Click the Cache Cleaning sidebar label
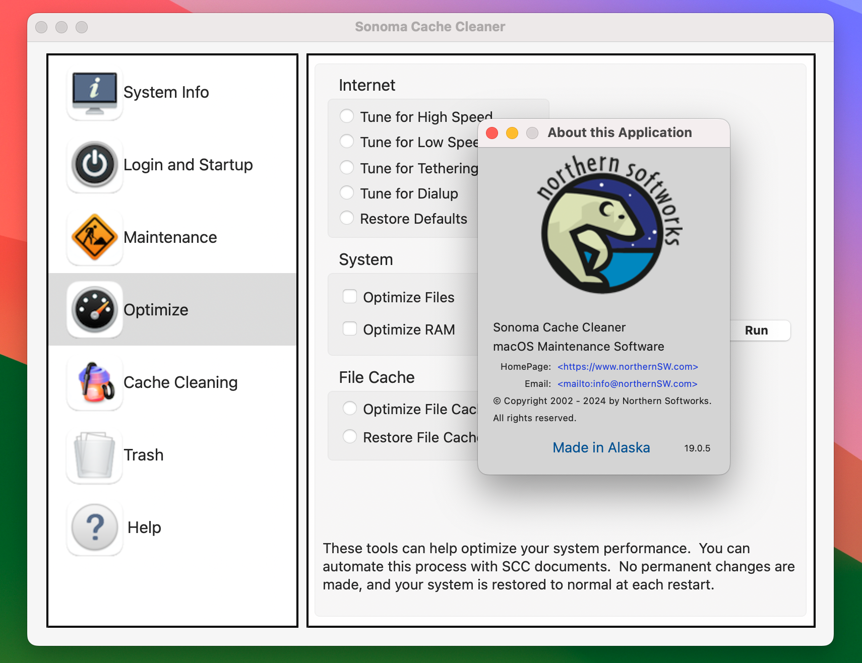 pos(180,382)
